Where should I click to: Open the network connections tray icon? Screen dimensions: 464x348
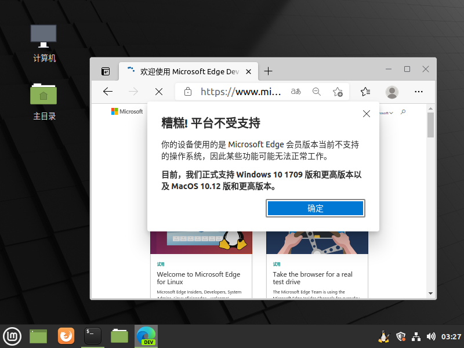(x=416, y=336)
